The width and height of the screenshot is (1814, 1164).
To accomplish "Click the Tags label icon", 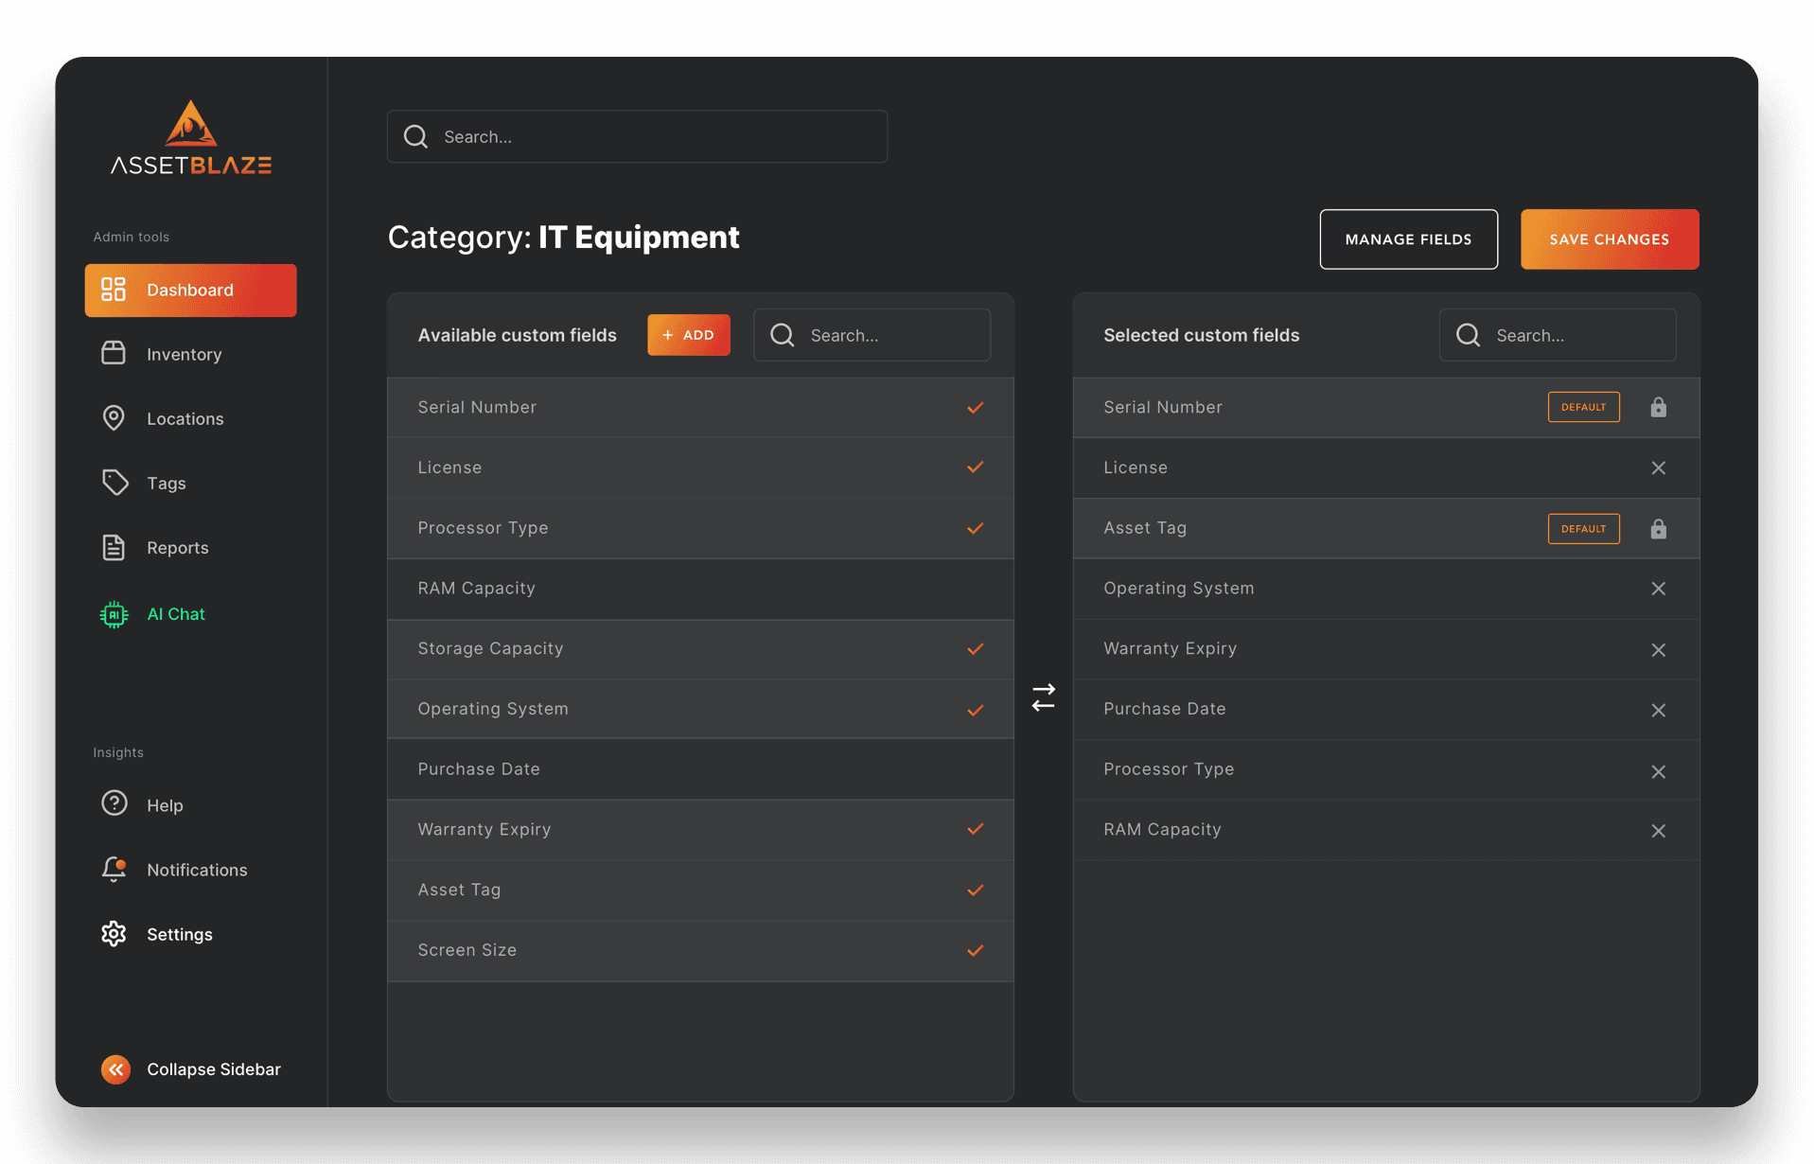I will pyautogui.click(x=114, y=483).
